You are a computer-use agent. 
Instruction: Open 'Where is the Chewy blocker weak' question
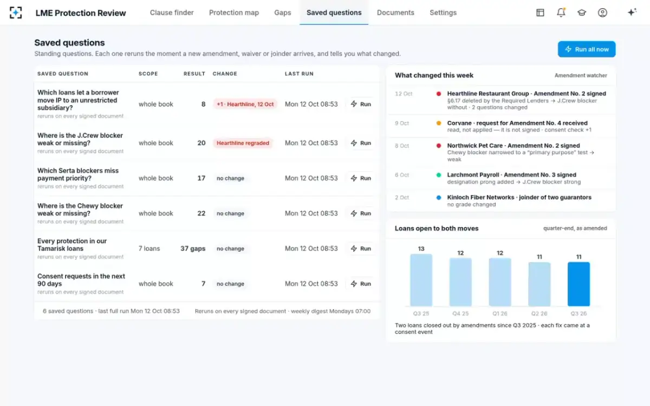click(80, 209)
